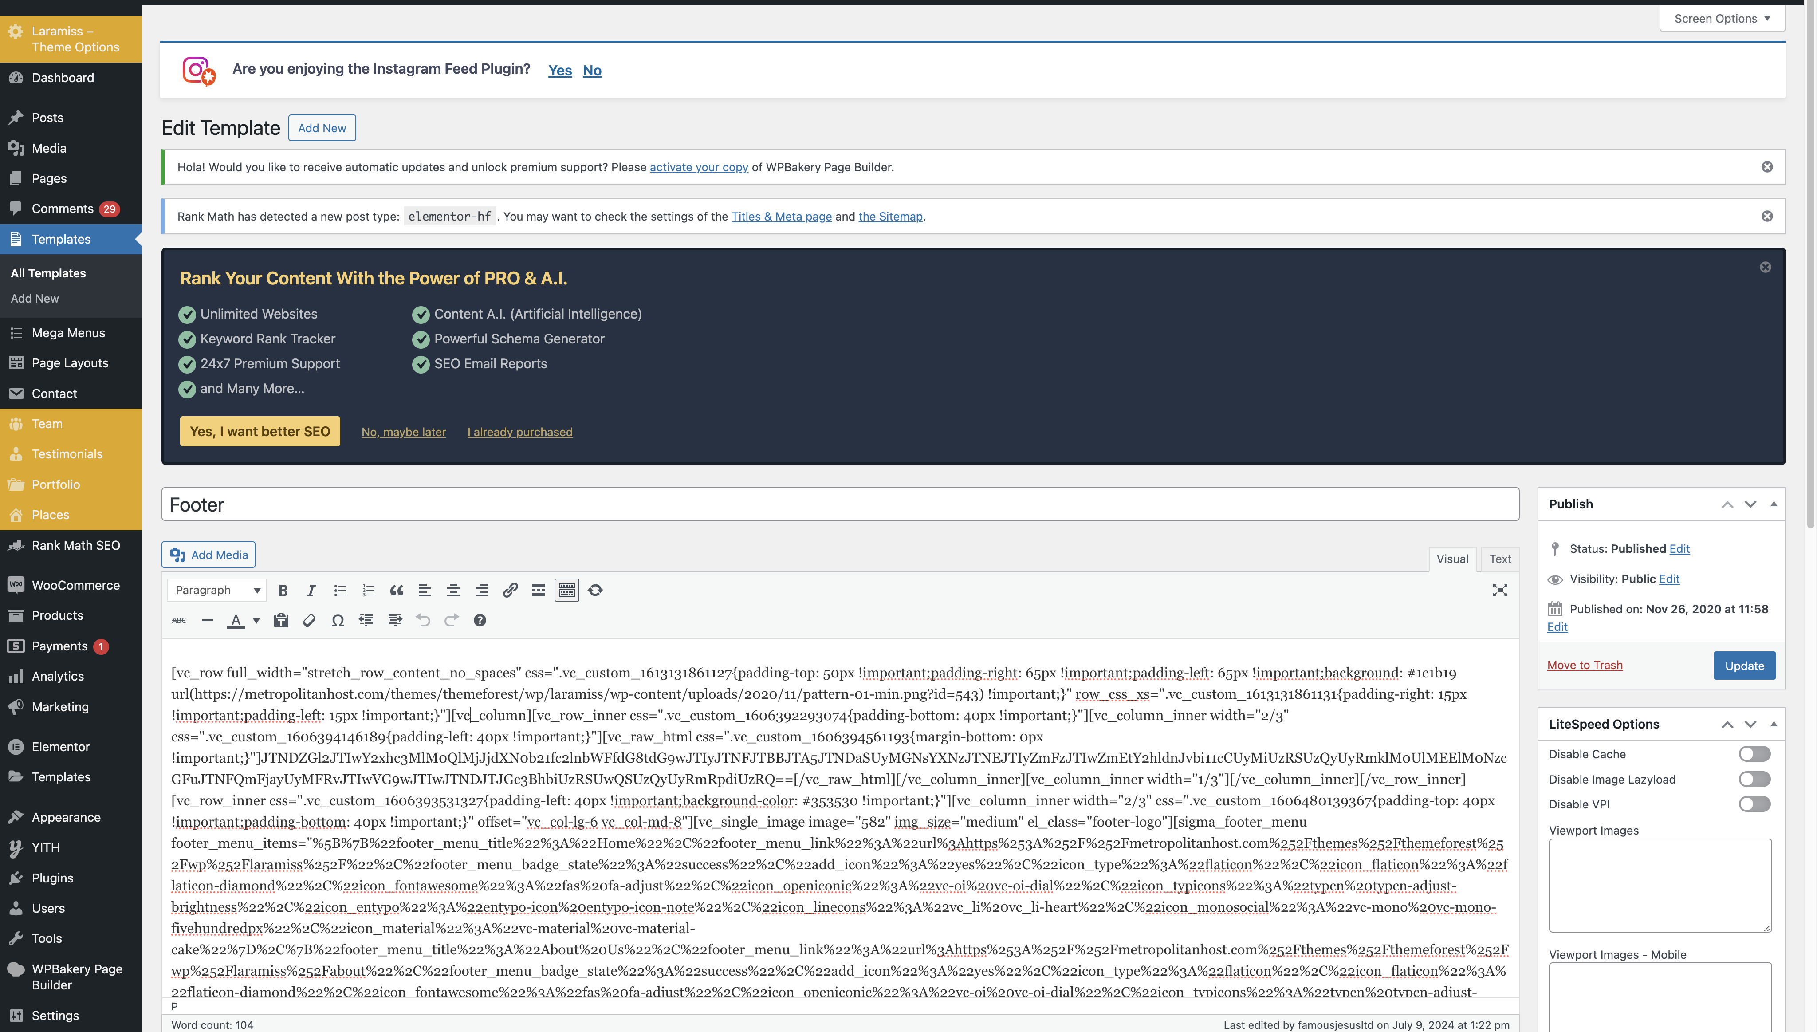Viewport: 1817px width, 1032px height.
Task: Open Laramiss Theme Options menu
Action: click(71, 39)
